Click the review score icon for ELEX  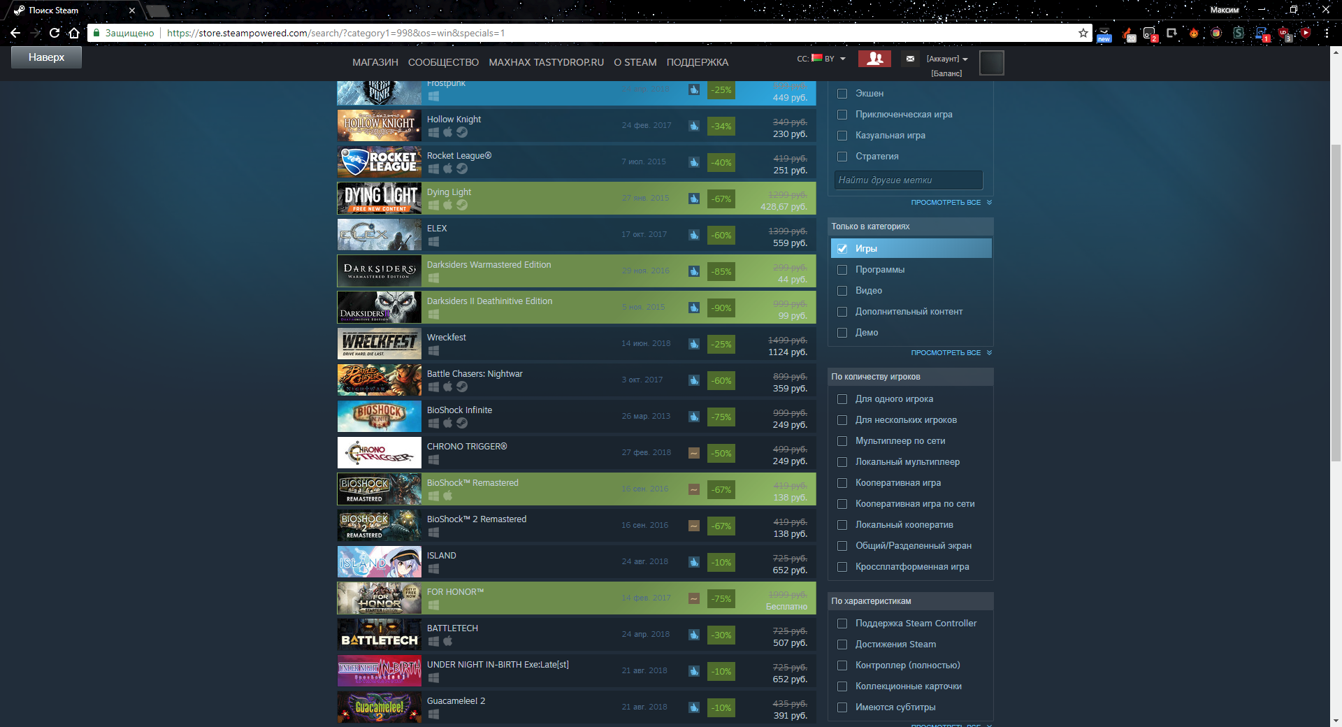pos(694,235)
